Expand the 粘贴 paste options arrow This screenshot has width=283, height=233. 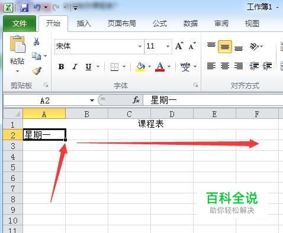coord(17,71)
